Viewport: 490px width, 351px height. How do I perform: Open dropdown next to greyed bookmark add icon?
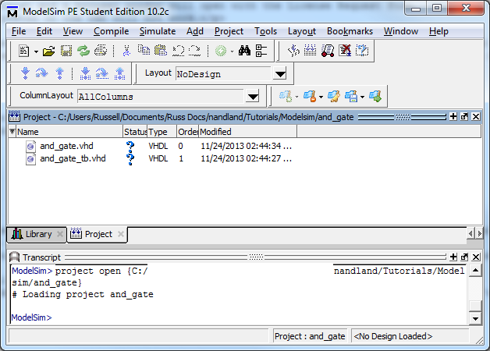[296, 97]
